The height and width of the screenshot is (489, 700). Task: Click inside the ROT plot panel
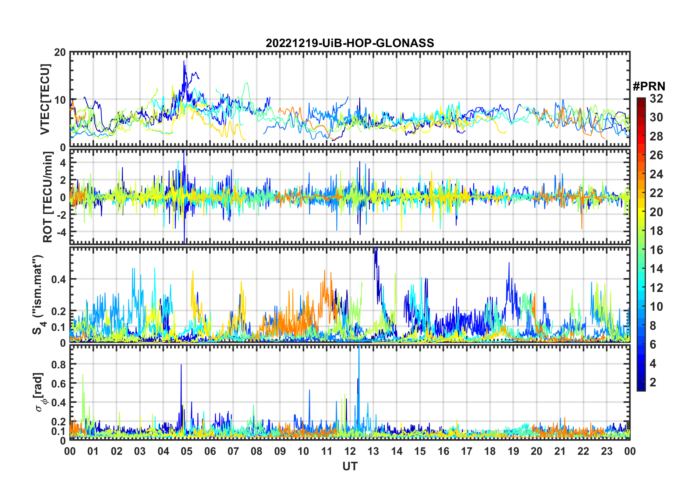tap(350, 197)
